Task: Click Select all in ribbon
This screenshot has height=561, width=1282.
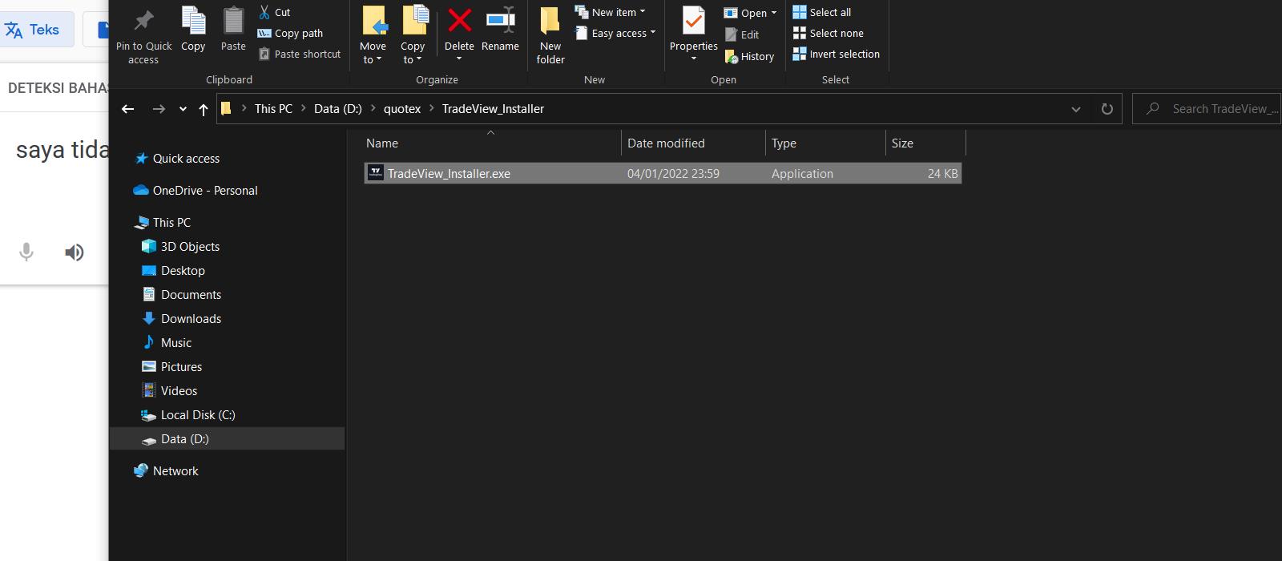Action: [822, 12]
